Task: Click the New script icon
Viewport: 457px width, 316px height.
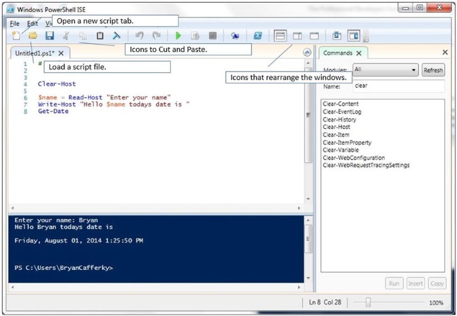Action: click(16, 36)
